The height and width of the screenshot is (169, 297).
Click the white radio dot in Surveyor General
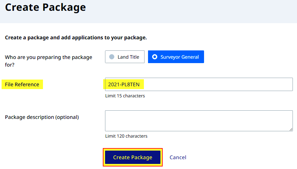click(155, 57)
